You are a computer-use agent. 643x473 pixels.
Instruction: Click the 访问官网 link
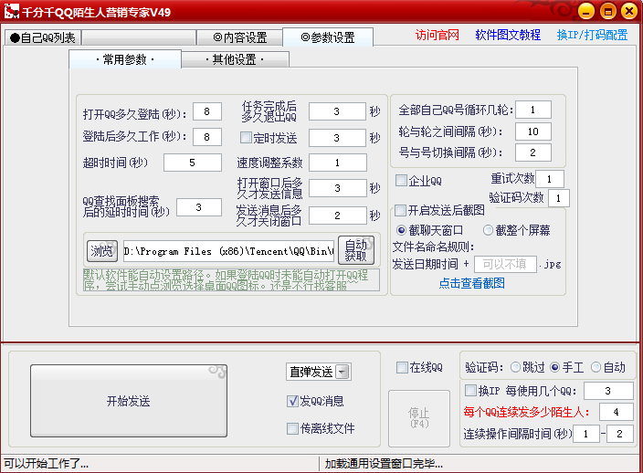pyautogui.click(x=437, y=36)
